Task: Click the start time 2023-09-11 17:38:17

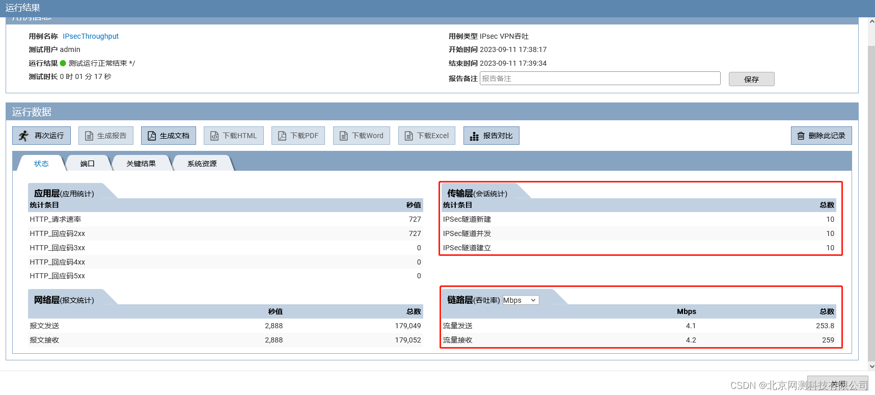Action: coord(513,49)
